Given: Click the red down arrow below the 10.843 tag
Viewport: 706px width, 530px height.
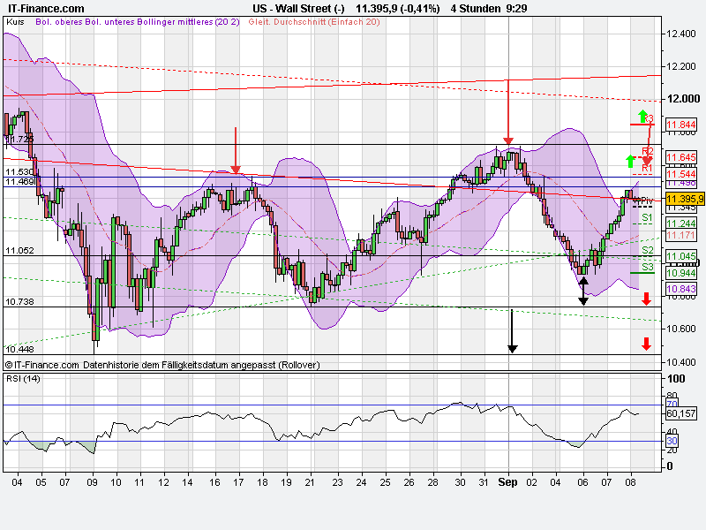Looking at the screenshot, I should 646,298.
